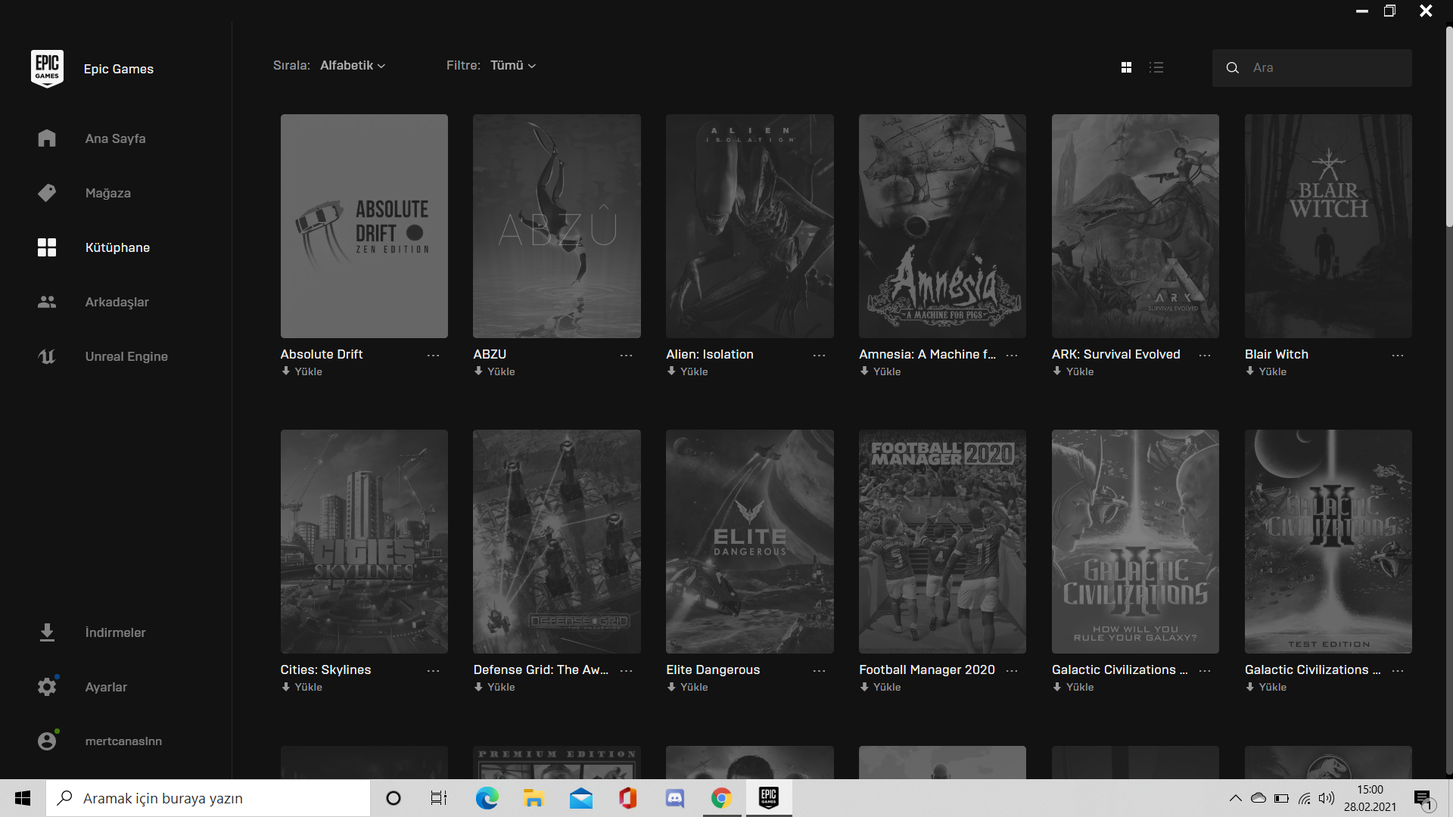Go to the Mağaza store tag icon
The height and width of the screenshot is (817, 1453).
click(x=47, y=193)
